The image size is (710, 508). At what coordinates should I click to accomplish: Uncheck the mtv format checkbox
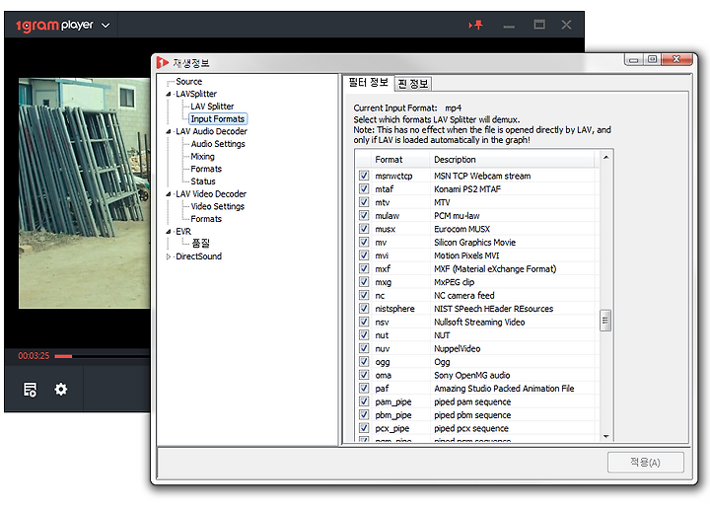pos(364,202)
